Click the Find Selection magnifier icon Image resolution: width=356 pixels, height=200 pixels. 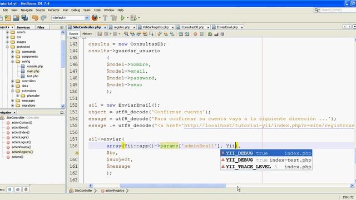126,34
